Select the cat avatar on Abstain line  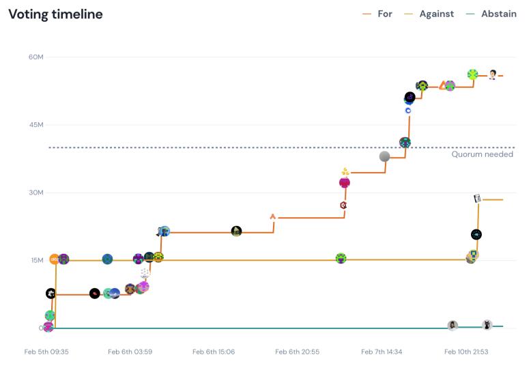point(487,325)
